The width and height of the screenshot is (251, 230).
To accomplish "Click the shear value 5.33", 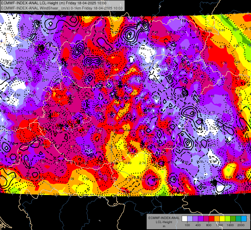I will point(186,178).
